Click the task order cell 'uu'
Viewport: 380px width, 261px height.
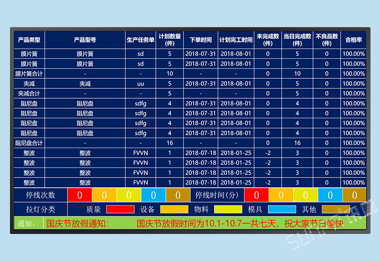coord(141,84)
